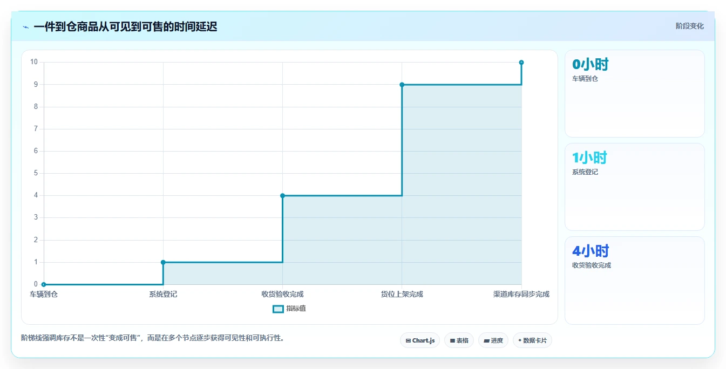Click the Chart.js tag pill
This screenshot has width=726, height=369.
(420, 340)
